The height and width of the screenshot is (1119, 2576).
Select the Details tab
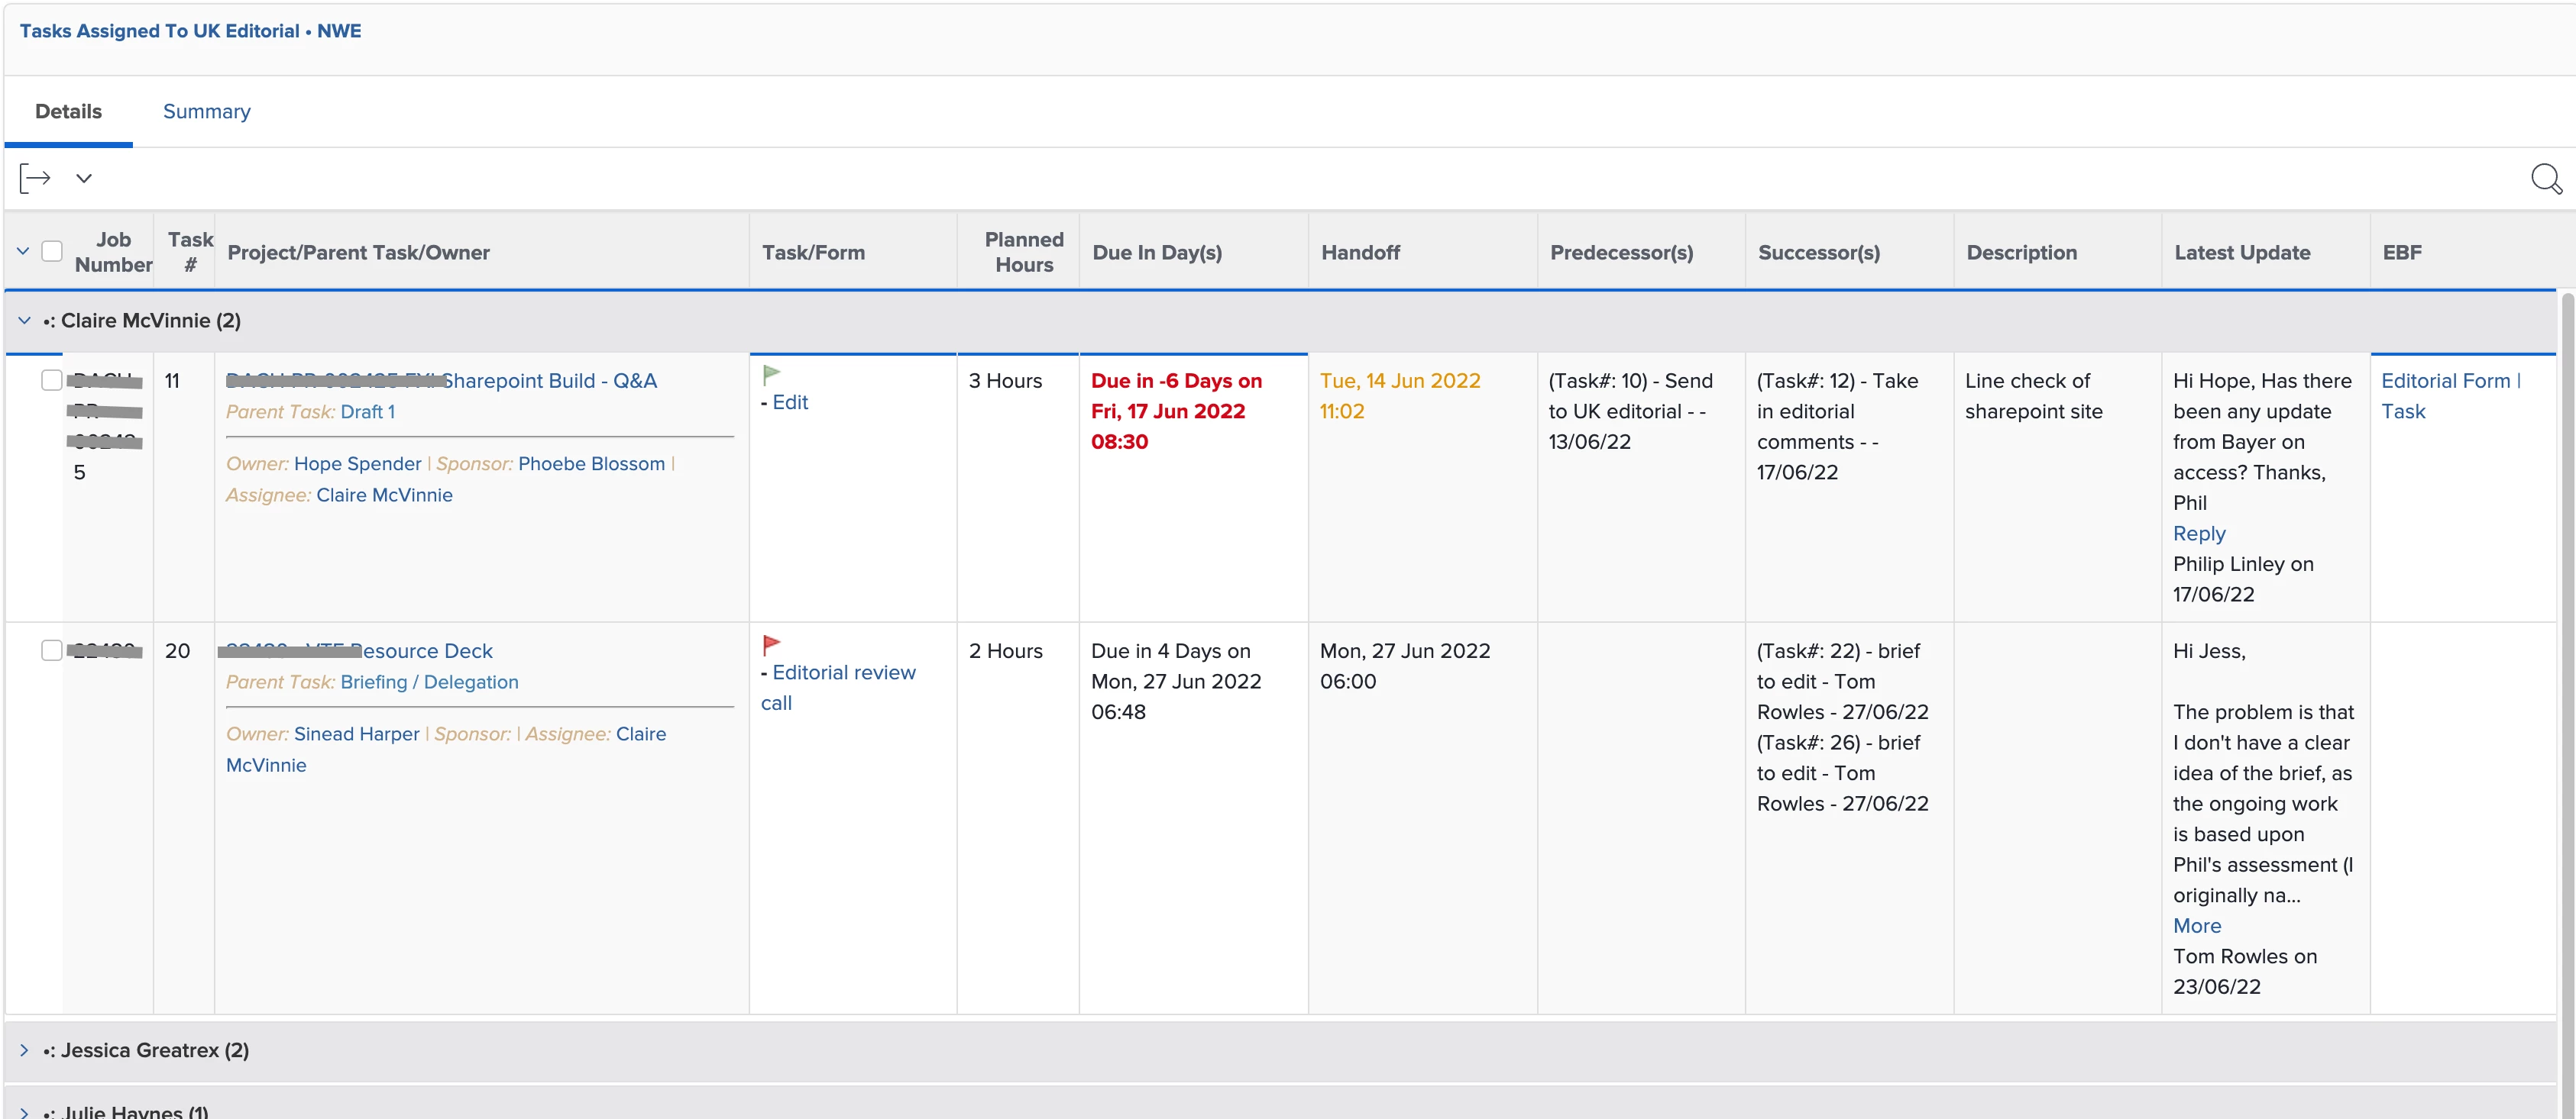pos(68,111)
